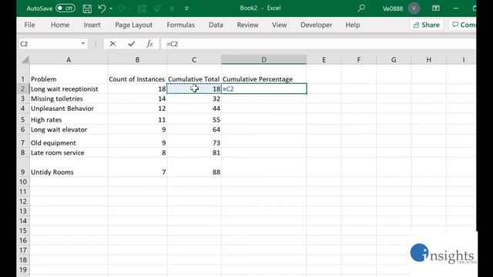Image resolution: width=493 pixels, height=277 pixels.
Task: Switch to the Insert tab
Action: click(x=92, y=25)
